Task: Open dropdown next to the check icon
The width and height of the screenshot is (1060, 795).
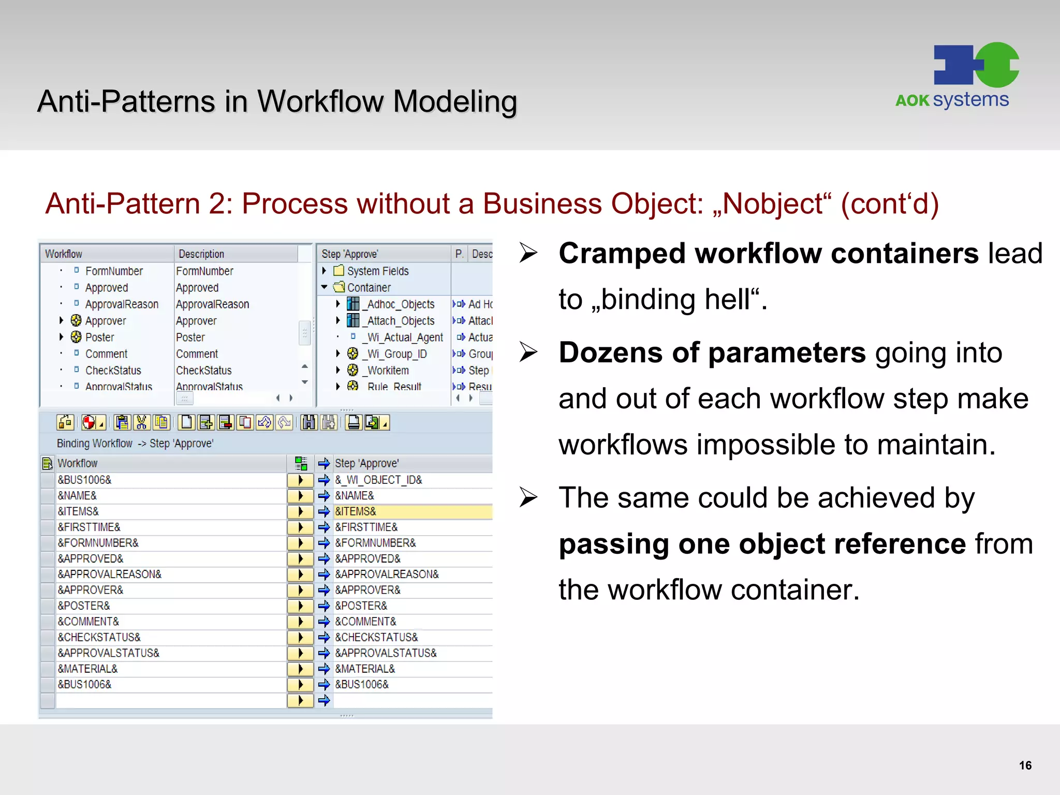Action: click(x=101, y=424)
